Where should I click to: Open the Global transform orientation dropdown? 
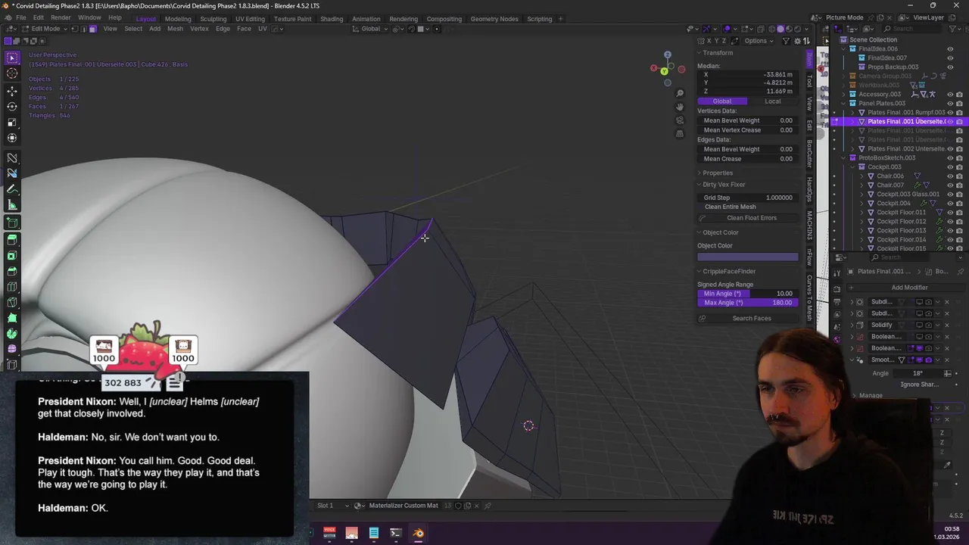pyautogui.click(x=371, y=29)
